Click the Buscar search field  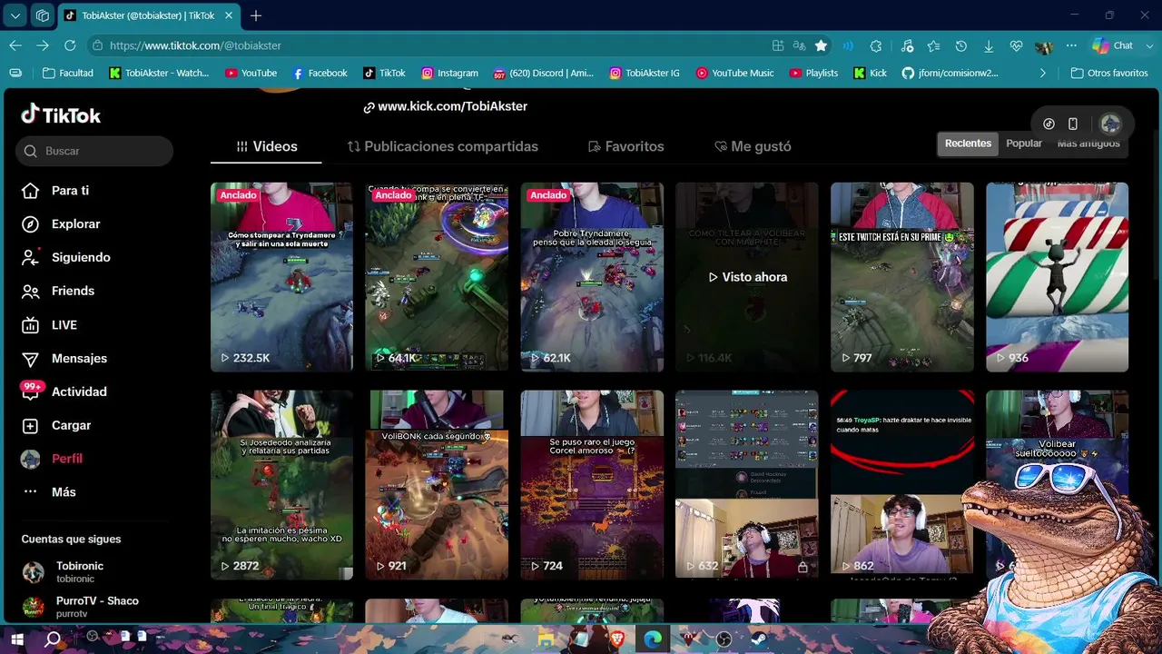(x=94, y=151)
